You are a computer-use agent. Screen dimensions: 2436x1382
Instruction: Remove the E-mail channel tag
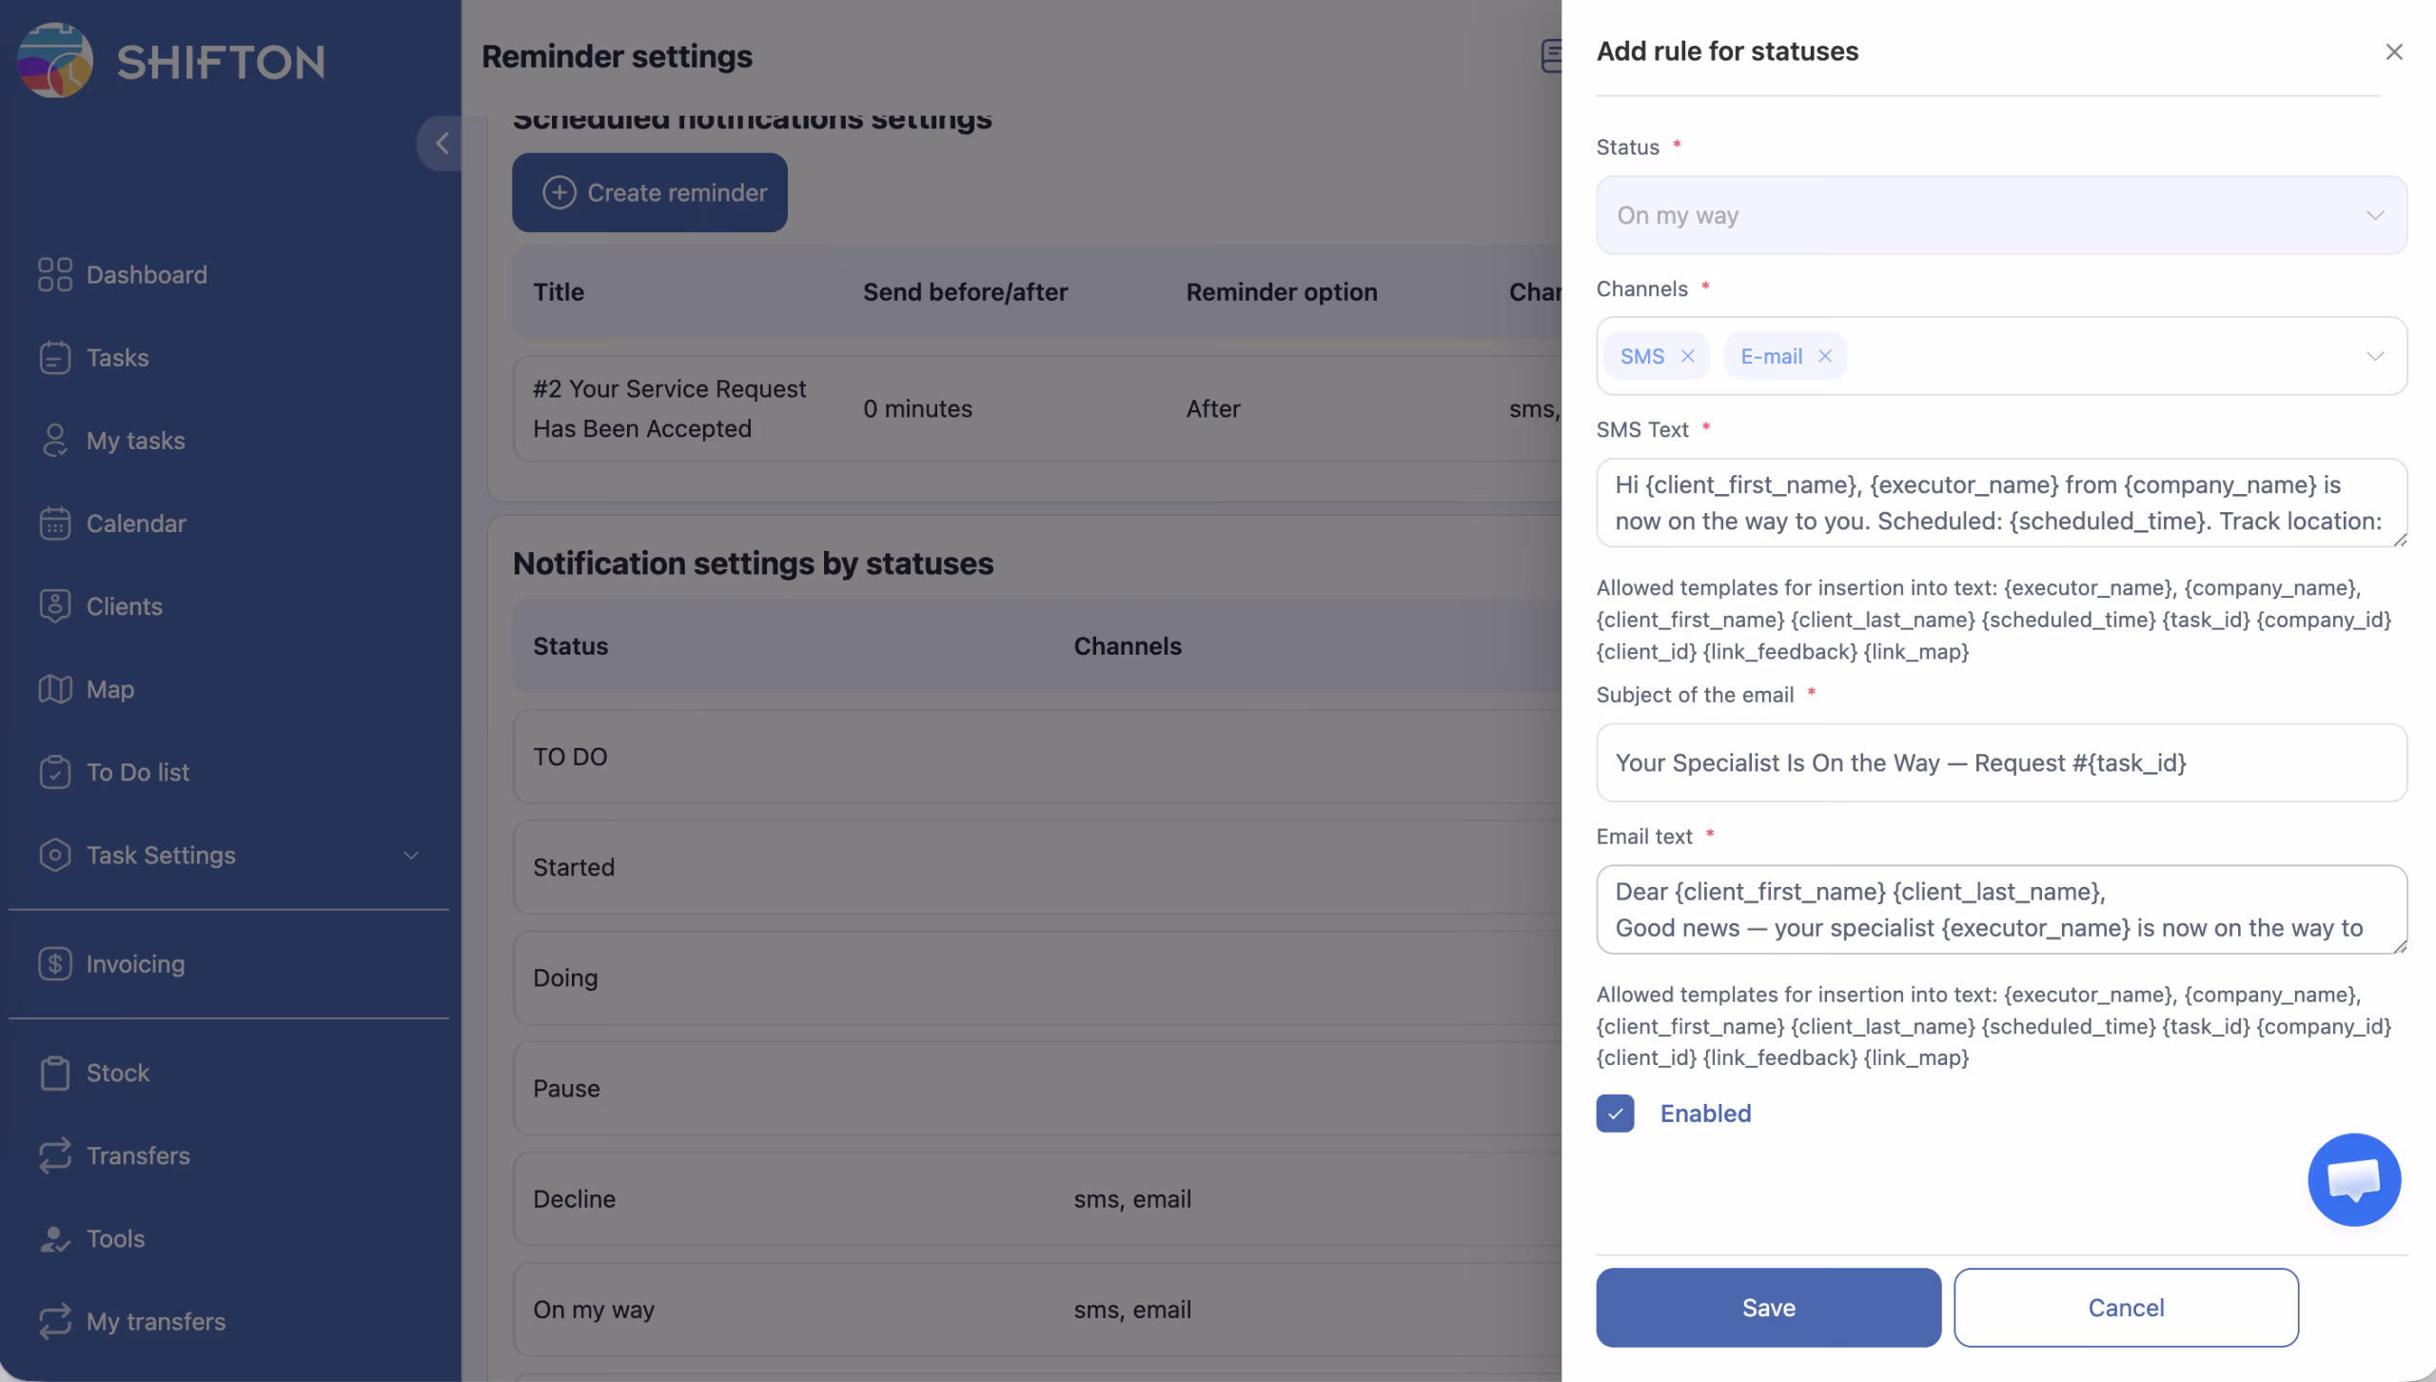[x=1824, y=356]
